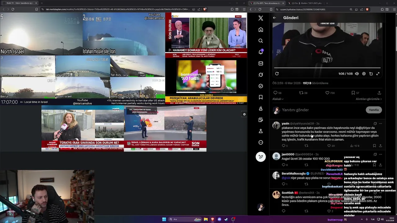Expand system tray hidden icons chevron
Viewport: 397px width, 223px height.
[362, 219]
